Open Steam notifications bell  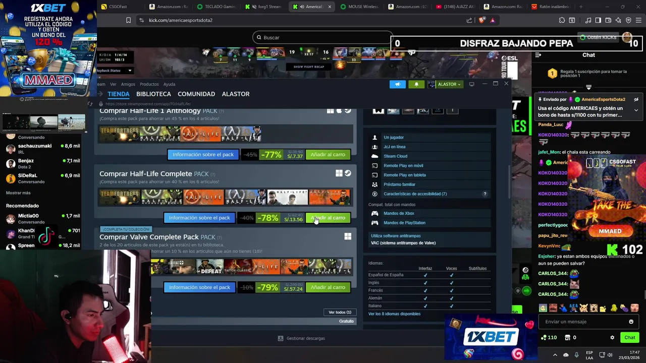(x=416, y=84)
